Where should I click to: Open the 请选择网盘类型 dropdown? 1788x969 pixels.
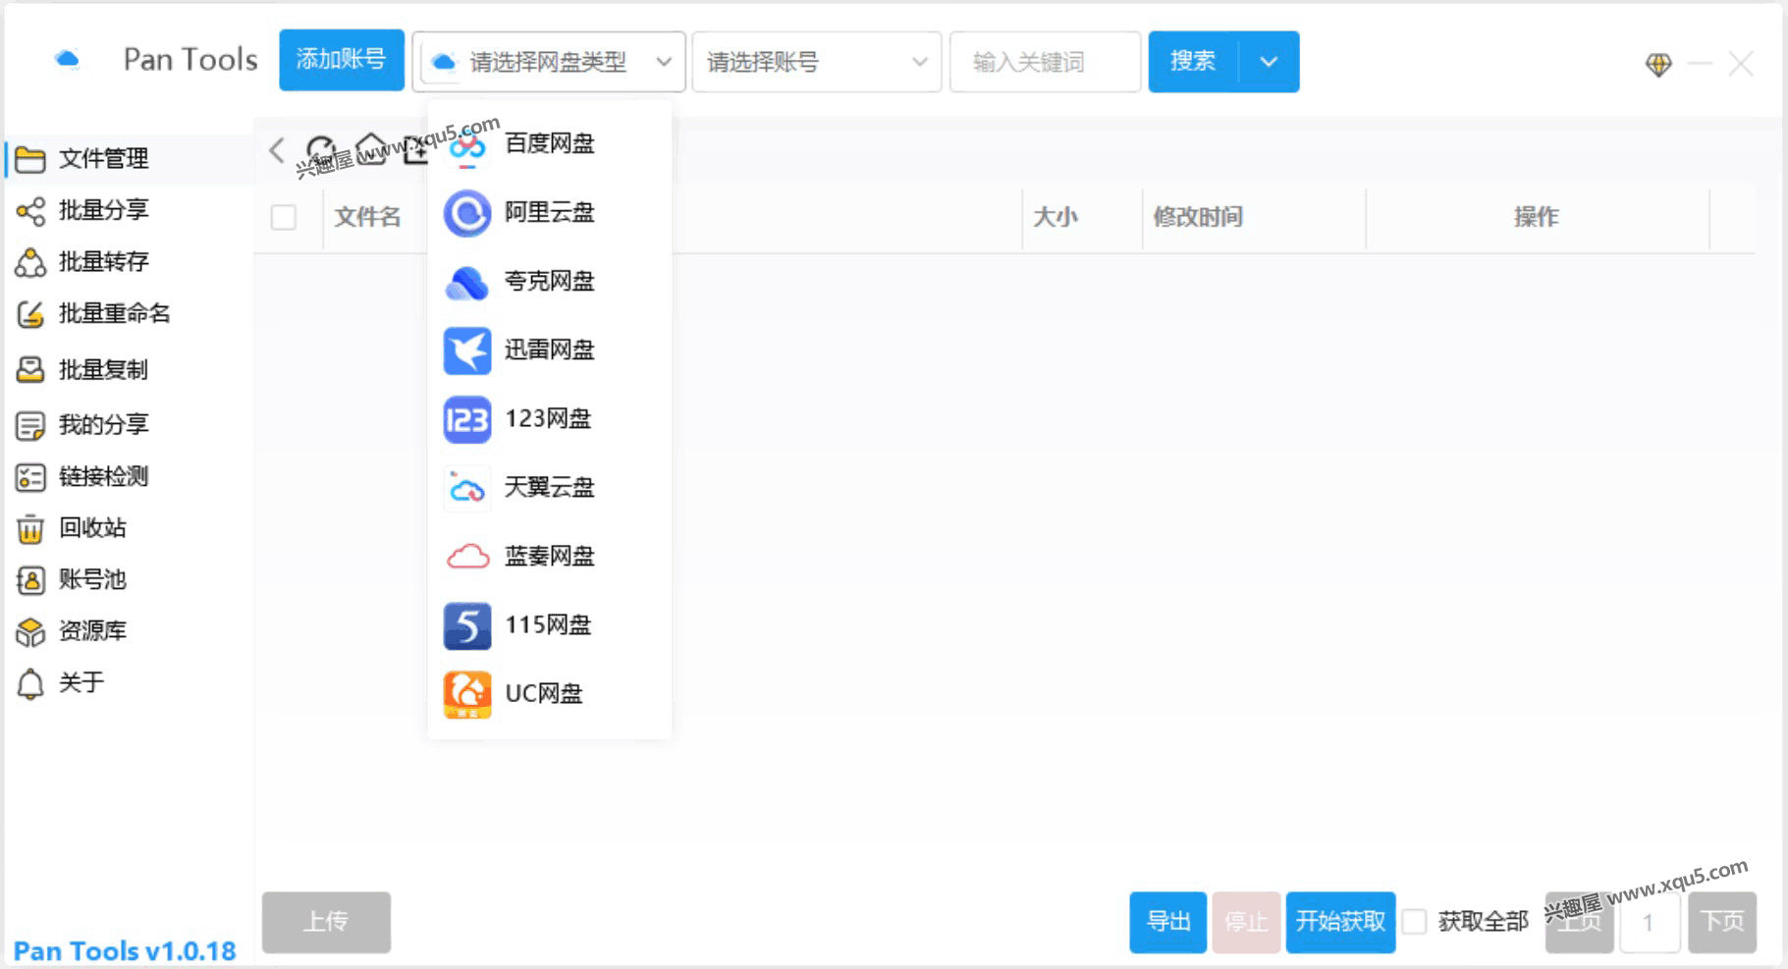click(549, 62)
